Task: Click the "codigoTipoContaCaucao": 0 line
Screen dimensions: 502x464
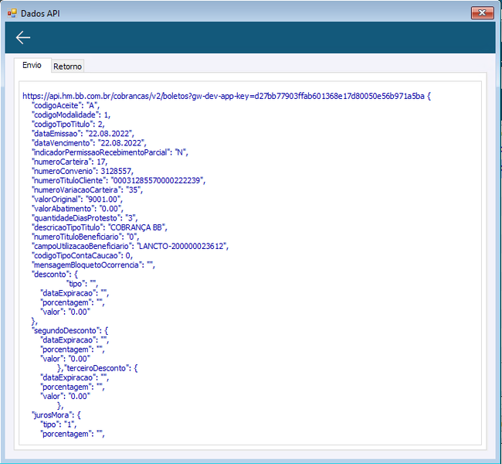Action: click(82, 255)
